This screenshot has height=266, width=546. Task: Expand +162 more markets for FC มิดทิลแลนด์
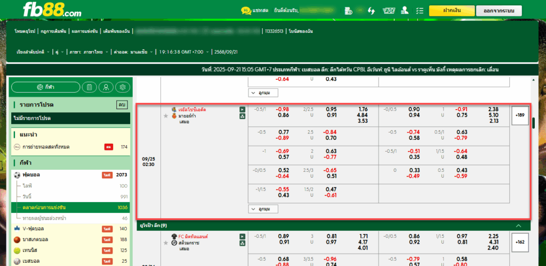519,242
